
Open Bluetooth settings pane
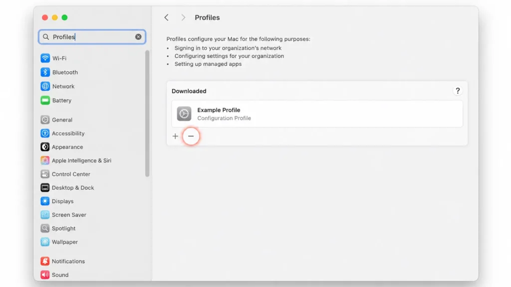click(x=59, y=72)
